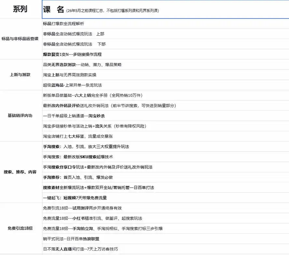
Task: Click the 品类无界选款测款 row
Action: point(166,64)
